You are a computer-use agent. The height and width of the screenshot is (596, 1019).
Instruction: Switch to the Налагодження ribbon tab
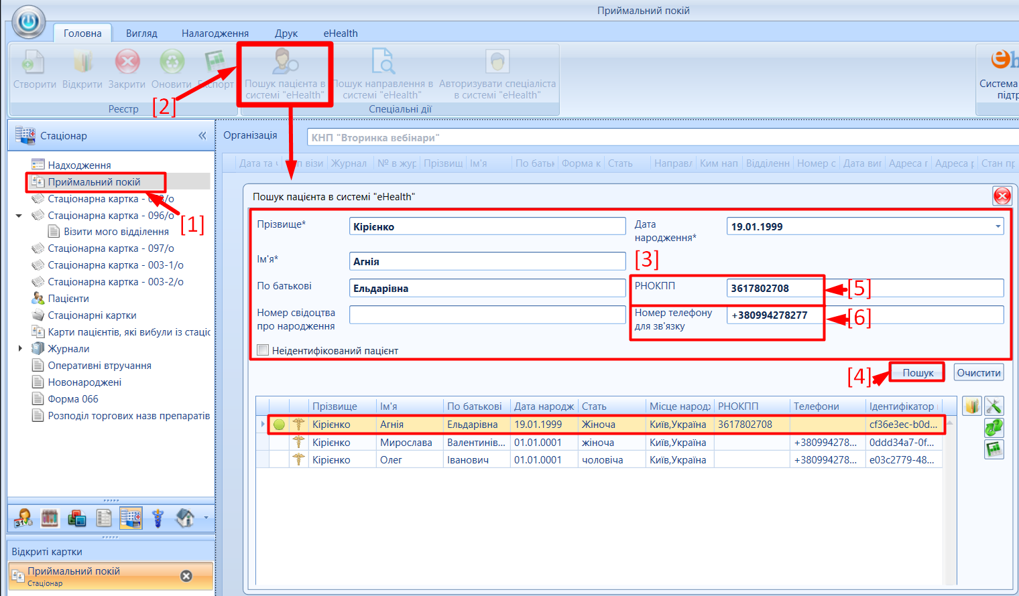pos(215,33)
